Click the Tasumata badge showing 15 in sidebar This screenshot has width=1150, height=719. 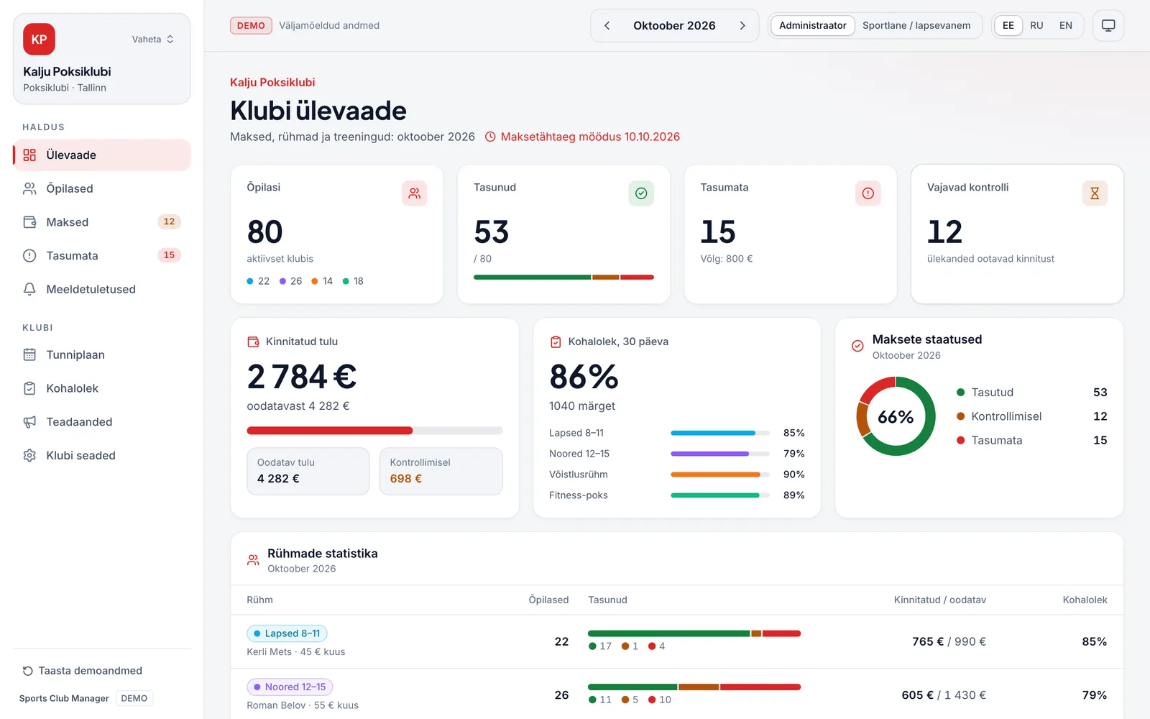(169, 255)
